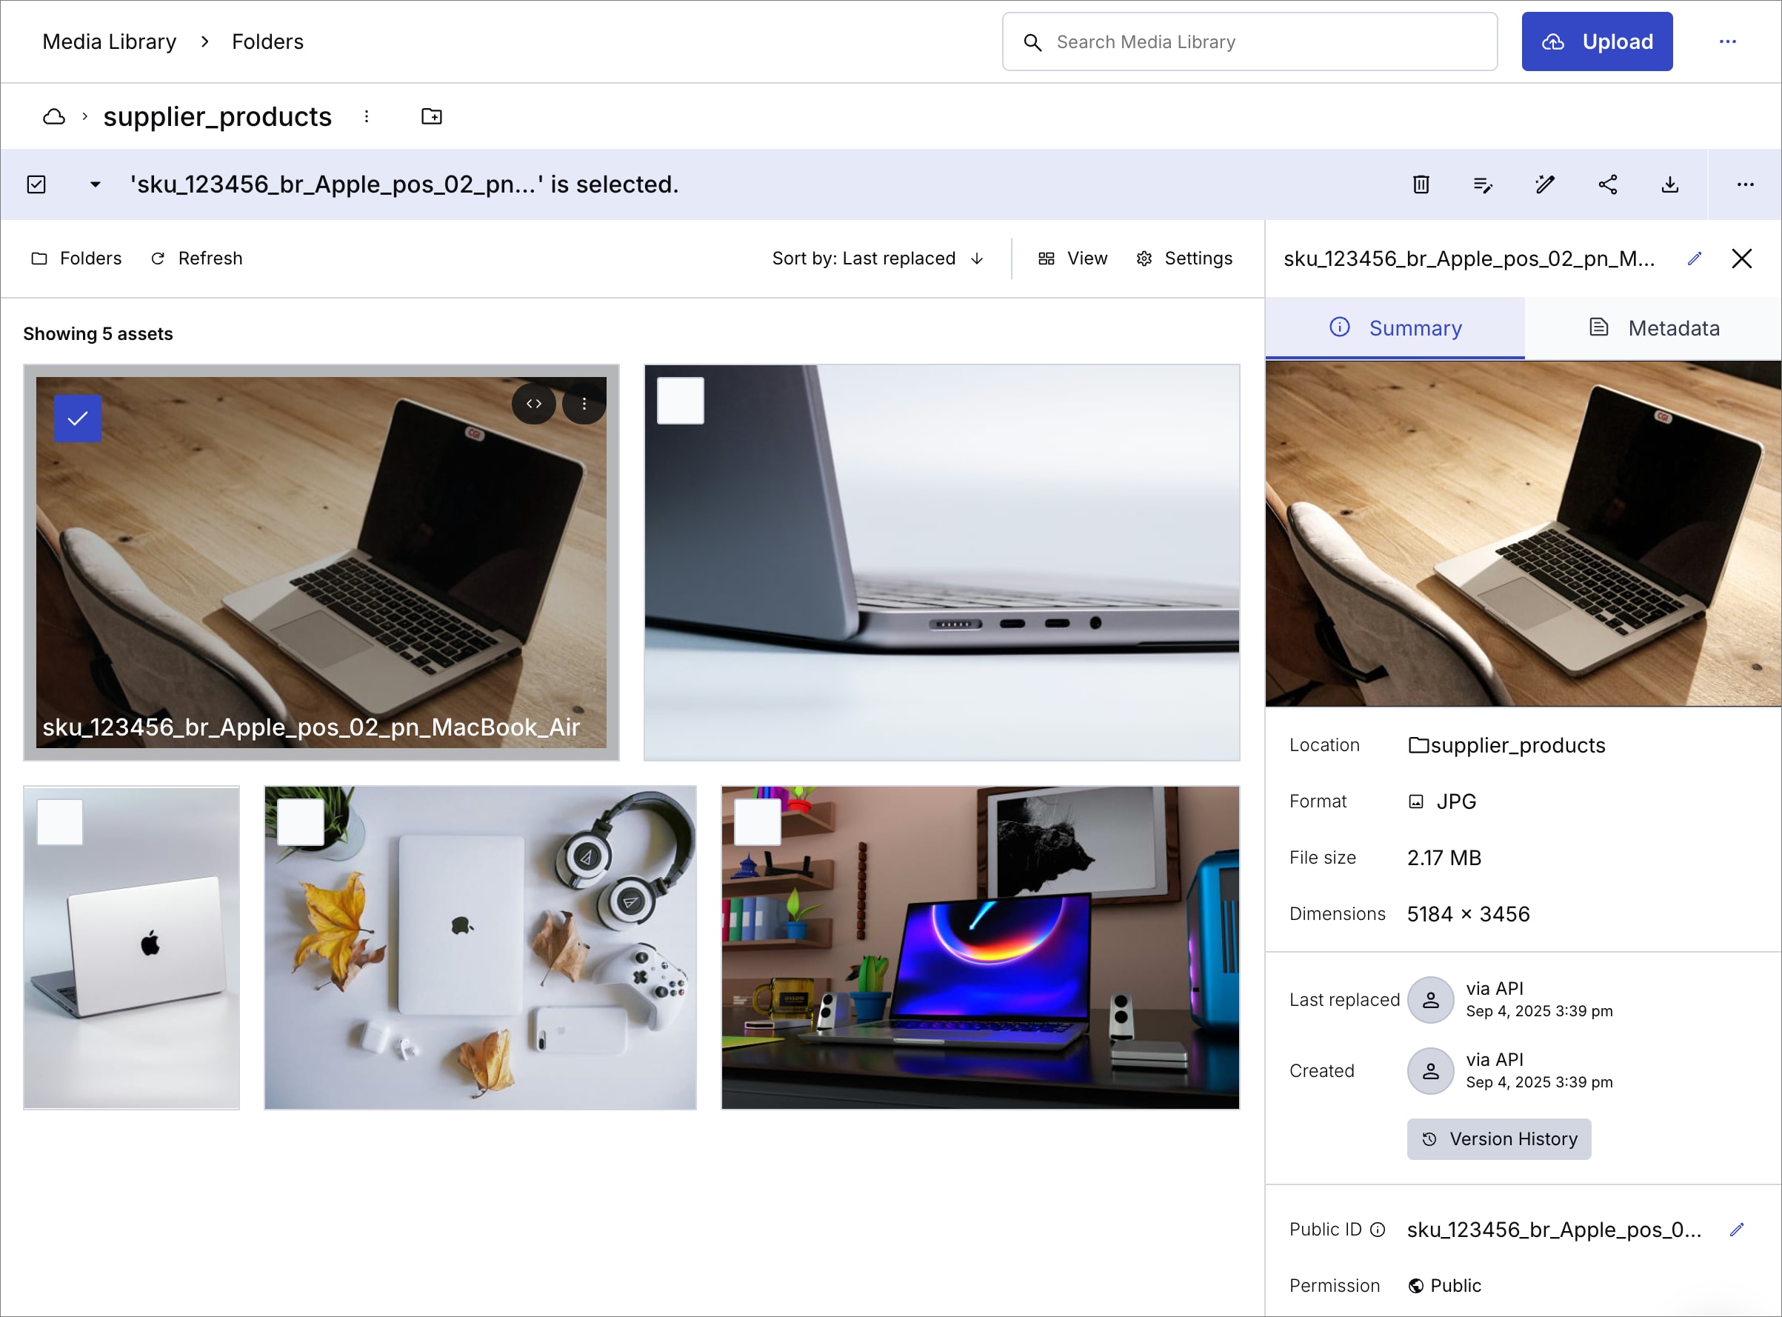1782x1317 pixels.
Task: Open the Sort by Last replaced dropdown
Action: tap(878, 259)
